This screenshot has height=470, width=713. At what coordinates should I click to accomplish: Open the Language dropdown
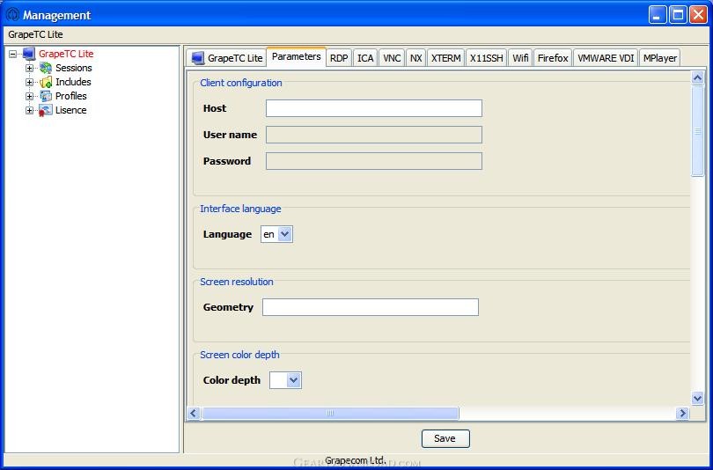click(x=284, y=234)
